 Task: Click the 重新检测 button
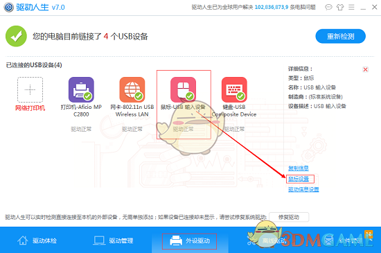pyautogui.click(x=340, y=36)
